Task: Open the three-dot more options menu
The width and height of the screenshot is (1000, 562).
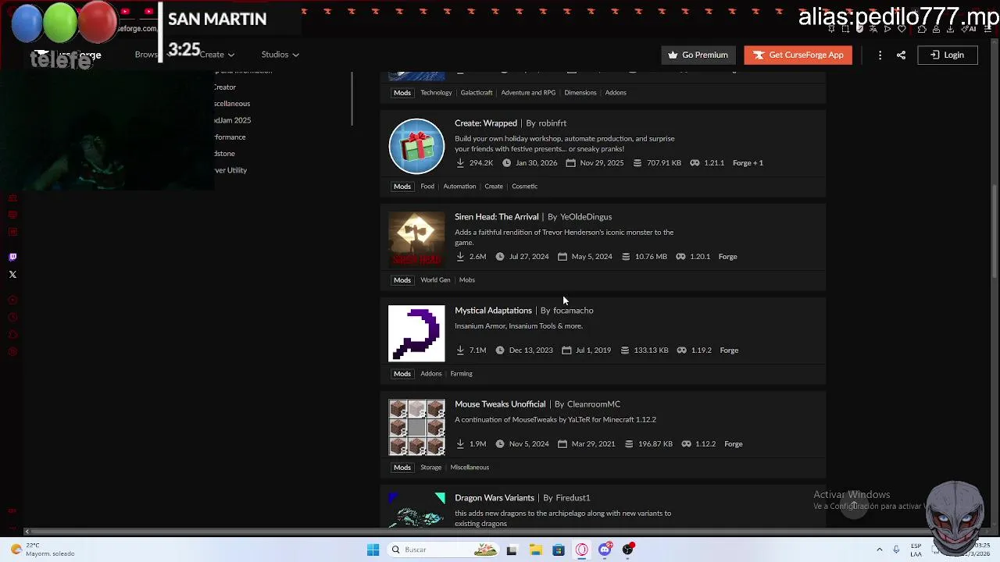Action: [880, 55]
